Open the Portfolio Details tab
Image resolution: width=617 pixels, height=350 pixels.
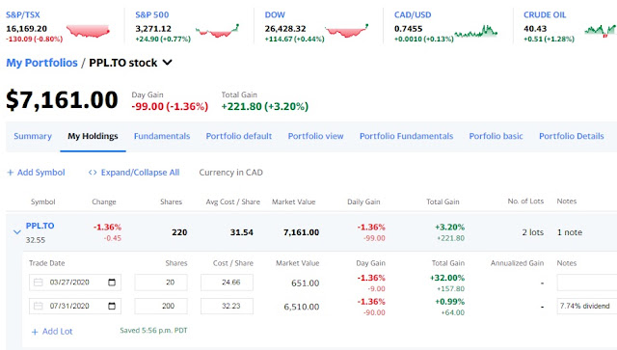(x=572, y=136)
